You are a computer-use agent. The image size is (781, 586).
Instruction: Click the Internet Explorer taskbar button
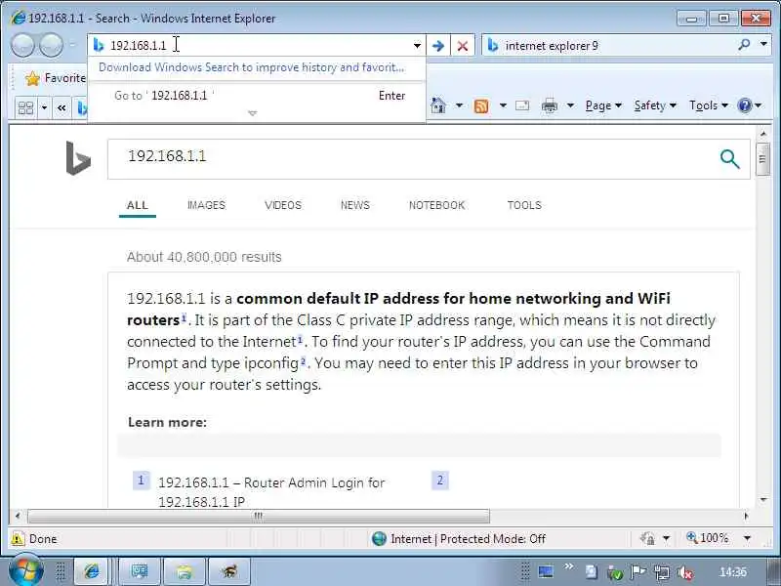[x=91, y=571]
